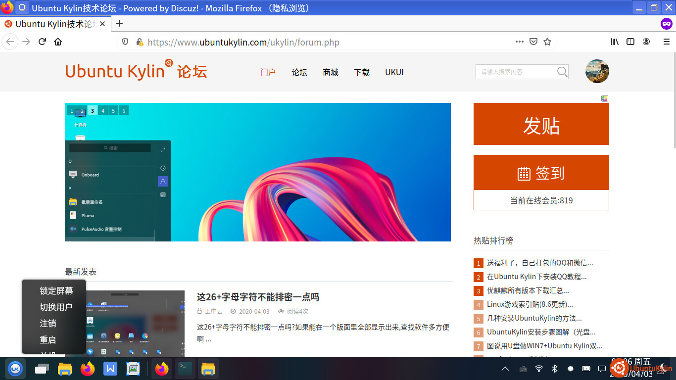The image size is (676, 380).
Task: Save page to Pocket icon
Action: pos(533,42)
